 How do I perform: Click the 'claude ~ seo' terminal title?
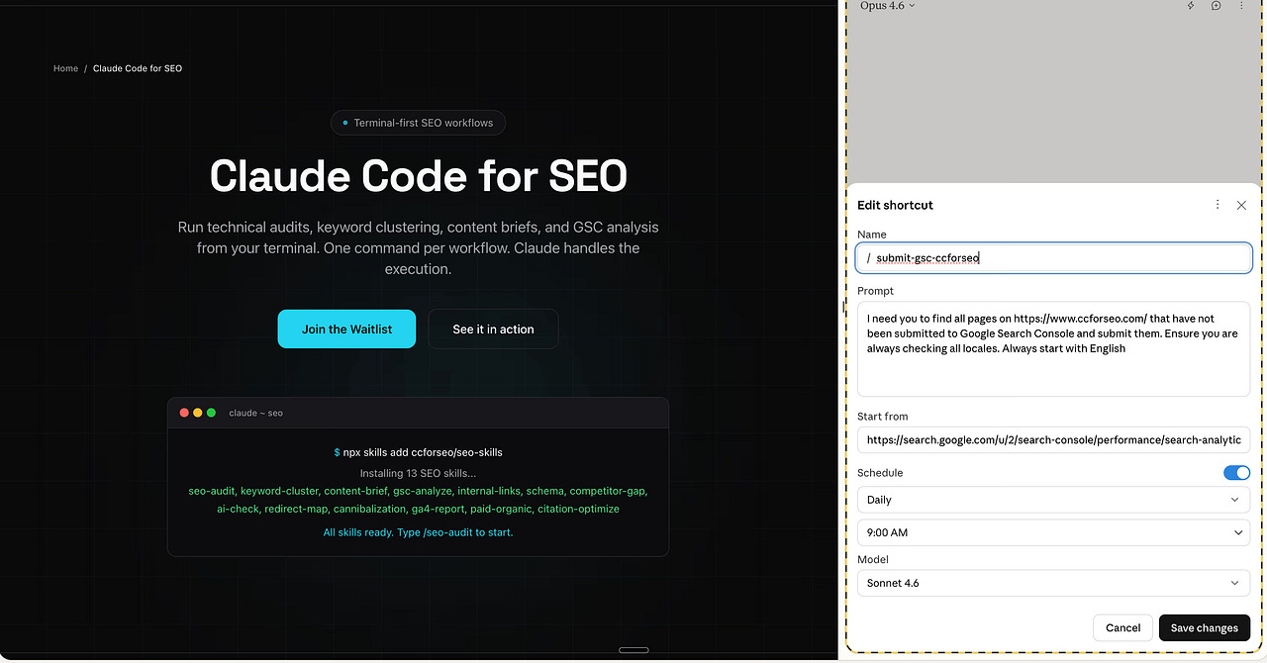coord(255,413)
